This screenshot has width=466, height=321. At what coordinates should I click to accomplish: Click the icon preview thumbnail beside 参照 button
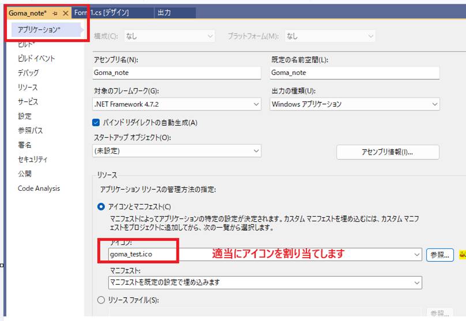(x=462, y=254)
